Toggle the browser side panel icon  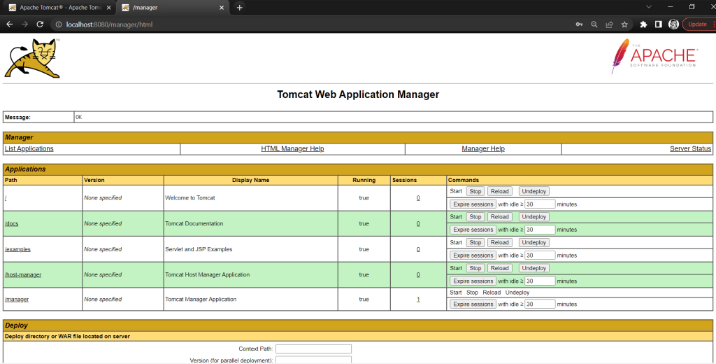tap(659, 24)
